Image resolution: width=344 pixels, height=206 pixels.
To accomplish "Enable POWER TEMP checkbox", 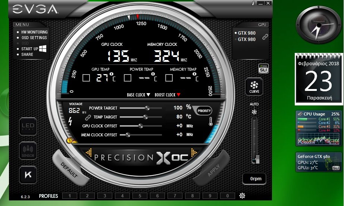I will 128,78.
